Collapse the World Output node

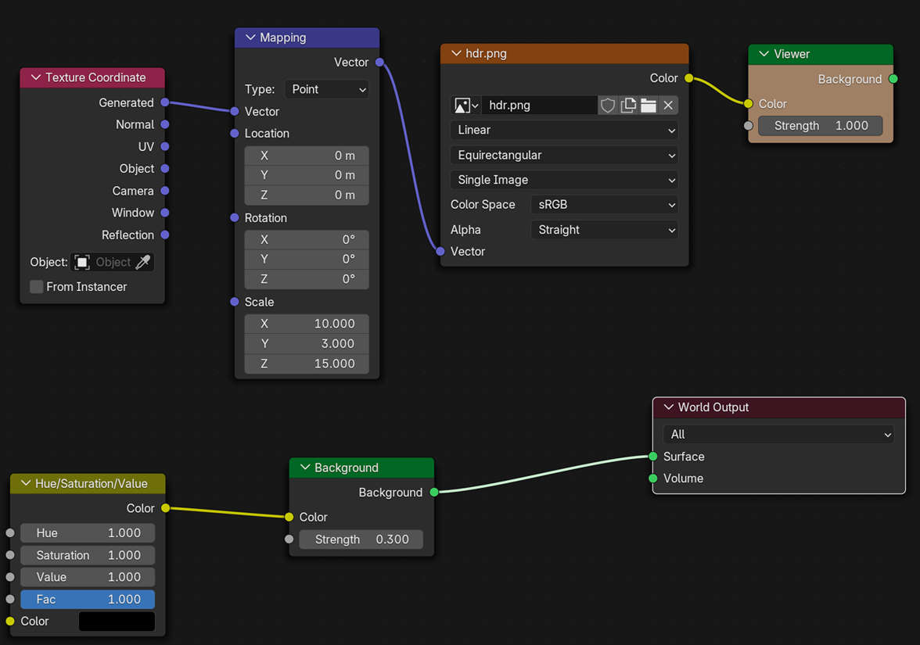coord(668,407)
